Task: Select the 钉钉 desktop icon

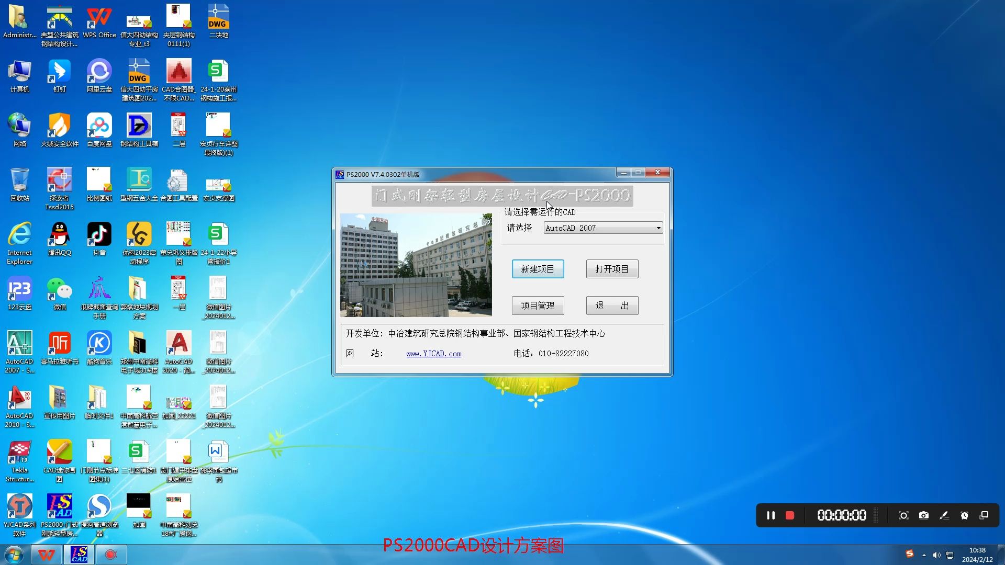Action: 60,76
